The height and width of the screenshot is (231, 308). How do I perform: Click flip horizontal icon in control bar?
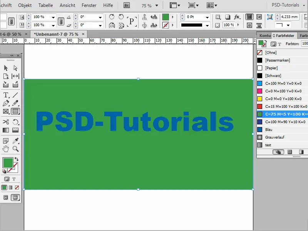tap(112, 25)
